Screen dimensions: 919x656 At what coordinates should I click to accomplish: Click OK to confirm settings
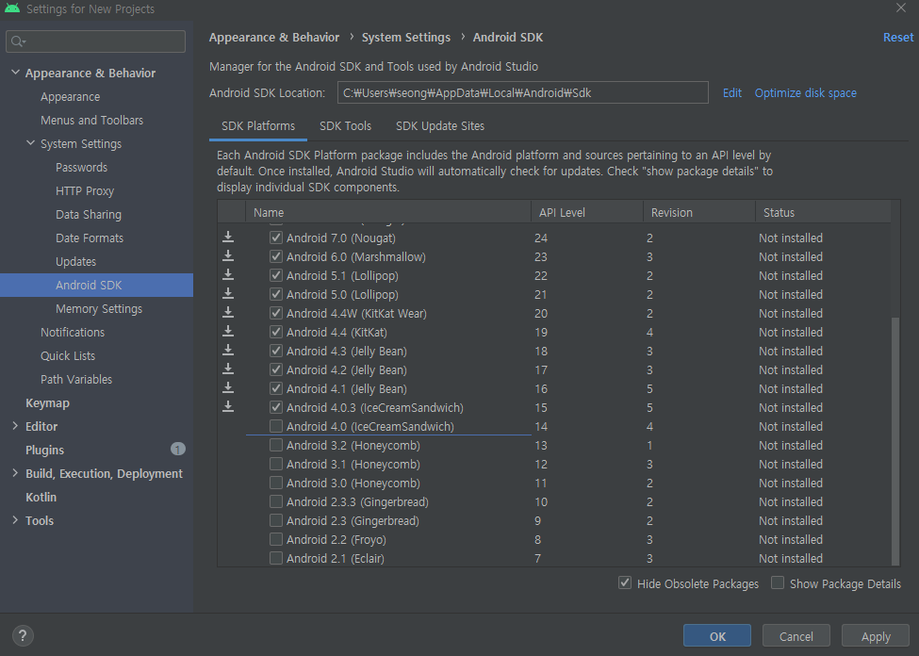[716, 636]
